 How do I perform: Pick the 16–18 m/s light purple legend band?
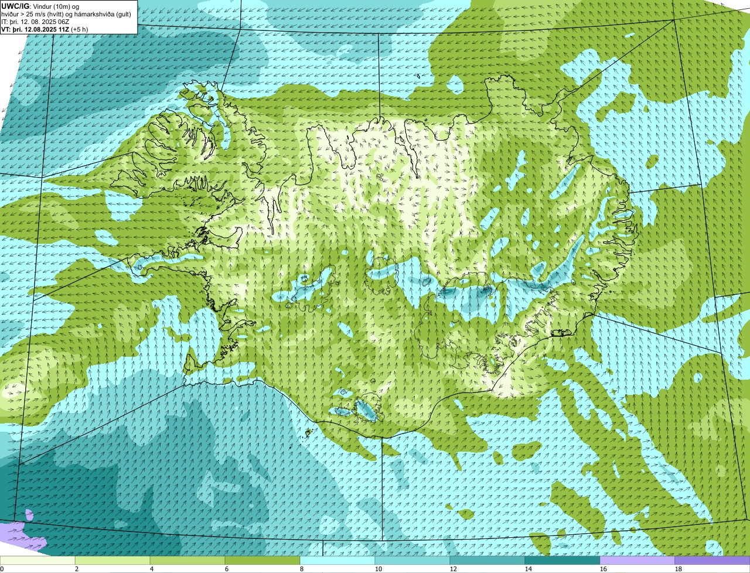coord(637,561)
